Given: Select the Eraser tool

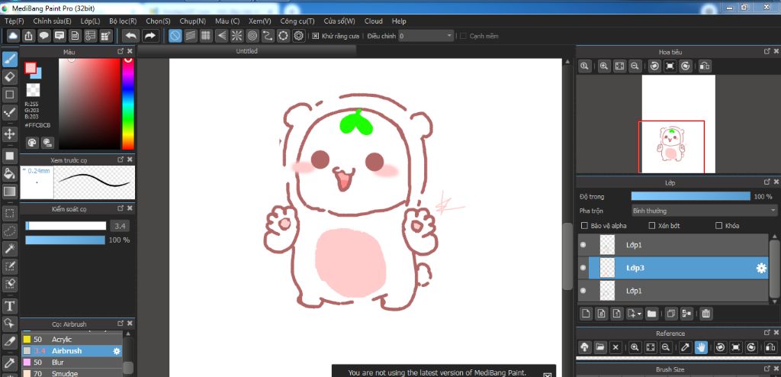Looking at the screenshot, I should tap(9, 77).
